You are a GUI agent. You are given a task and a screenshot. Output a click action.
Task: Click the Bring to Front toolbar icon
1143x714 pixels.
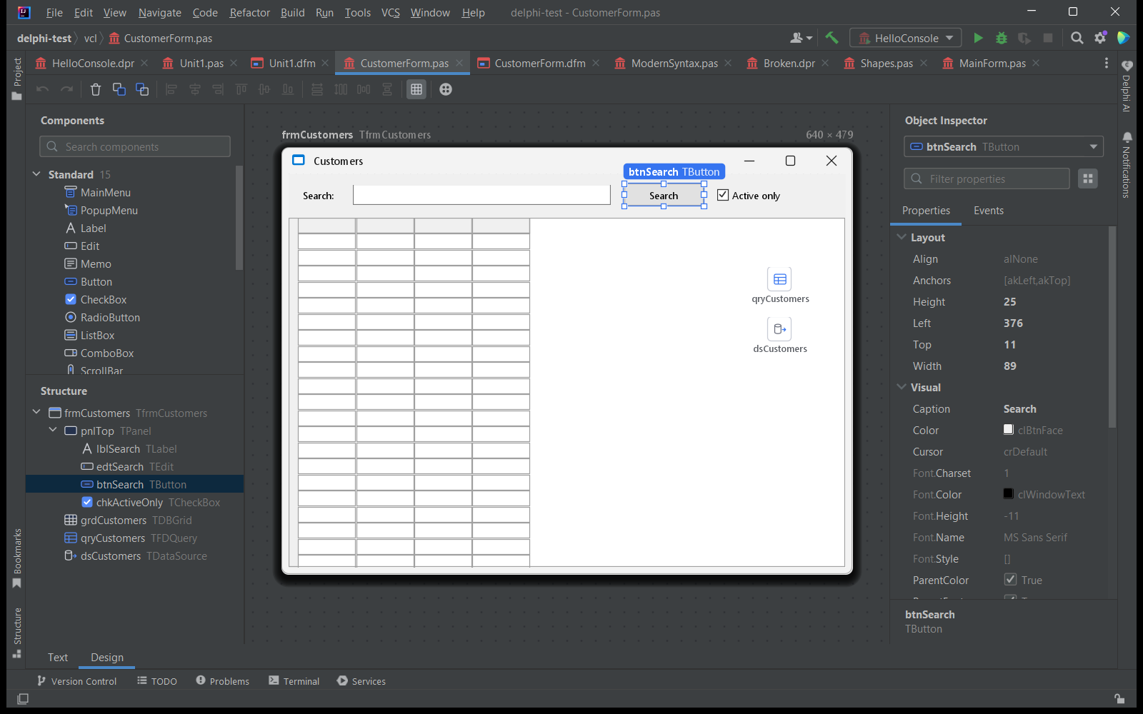coord(119,89)
